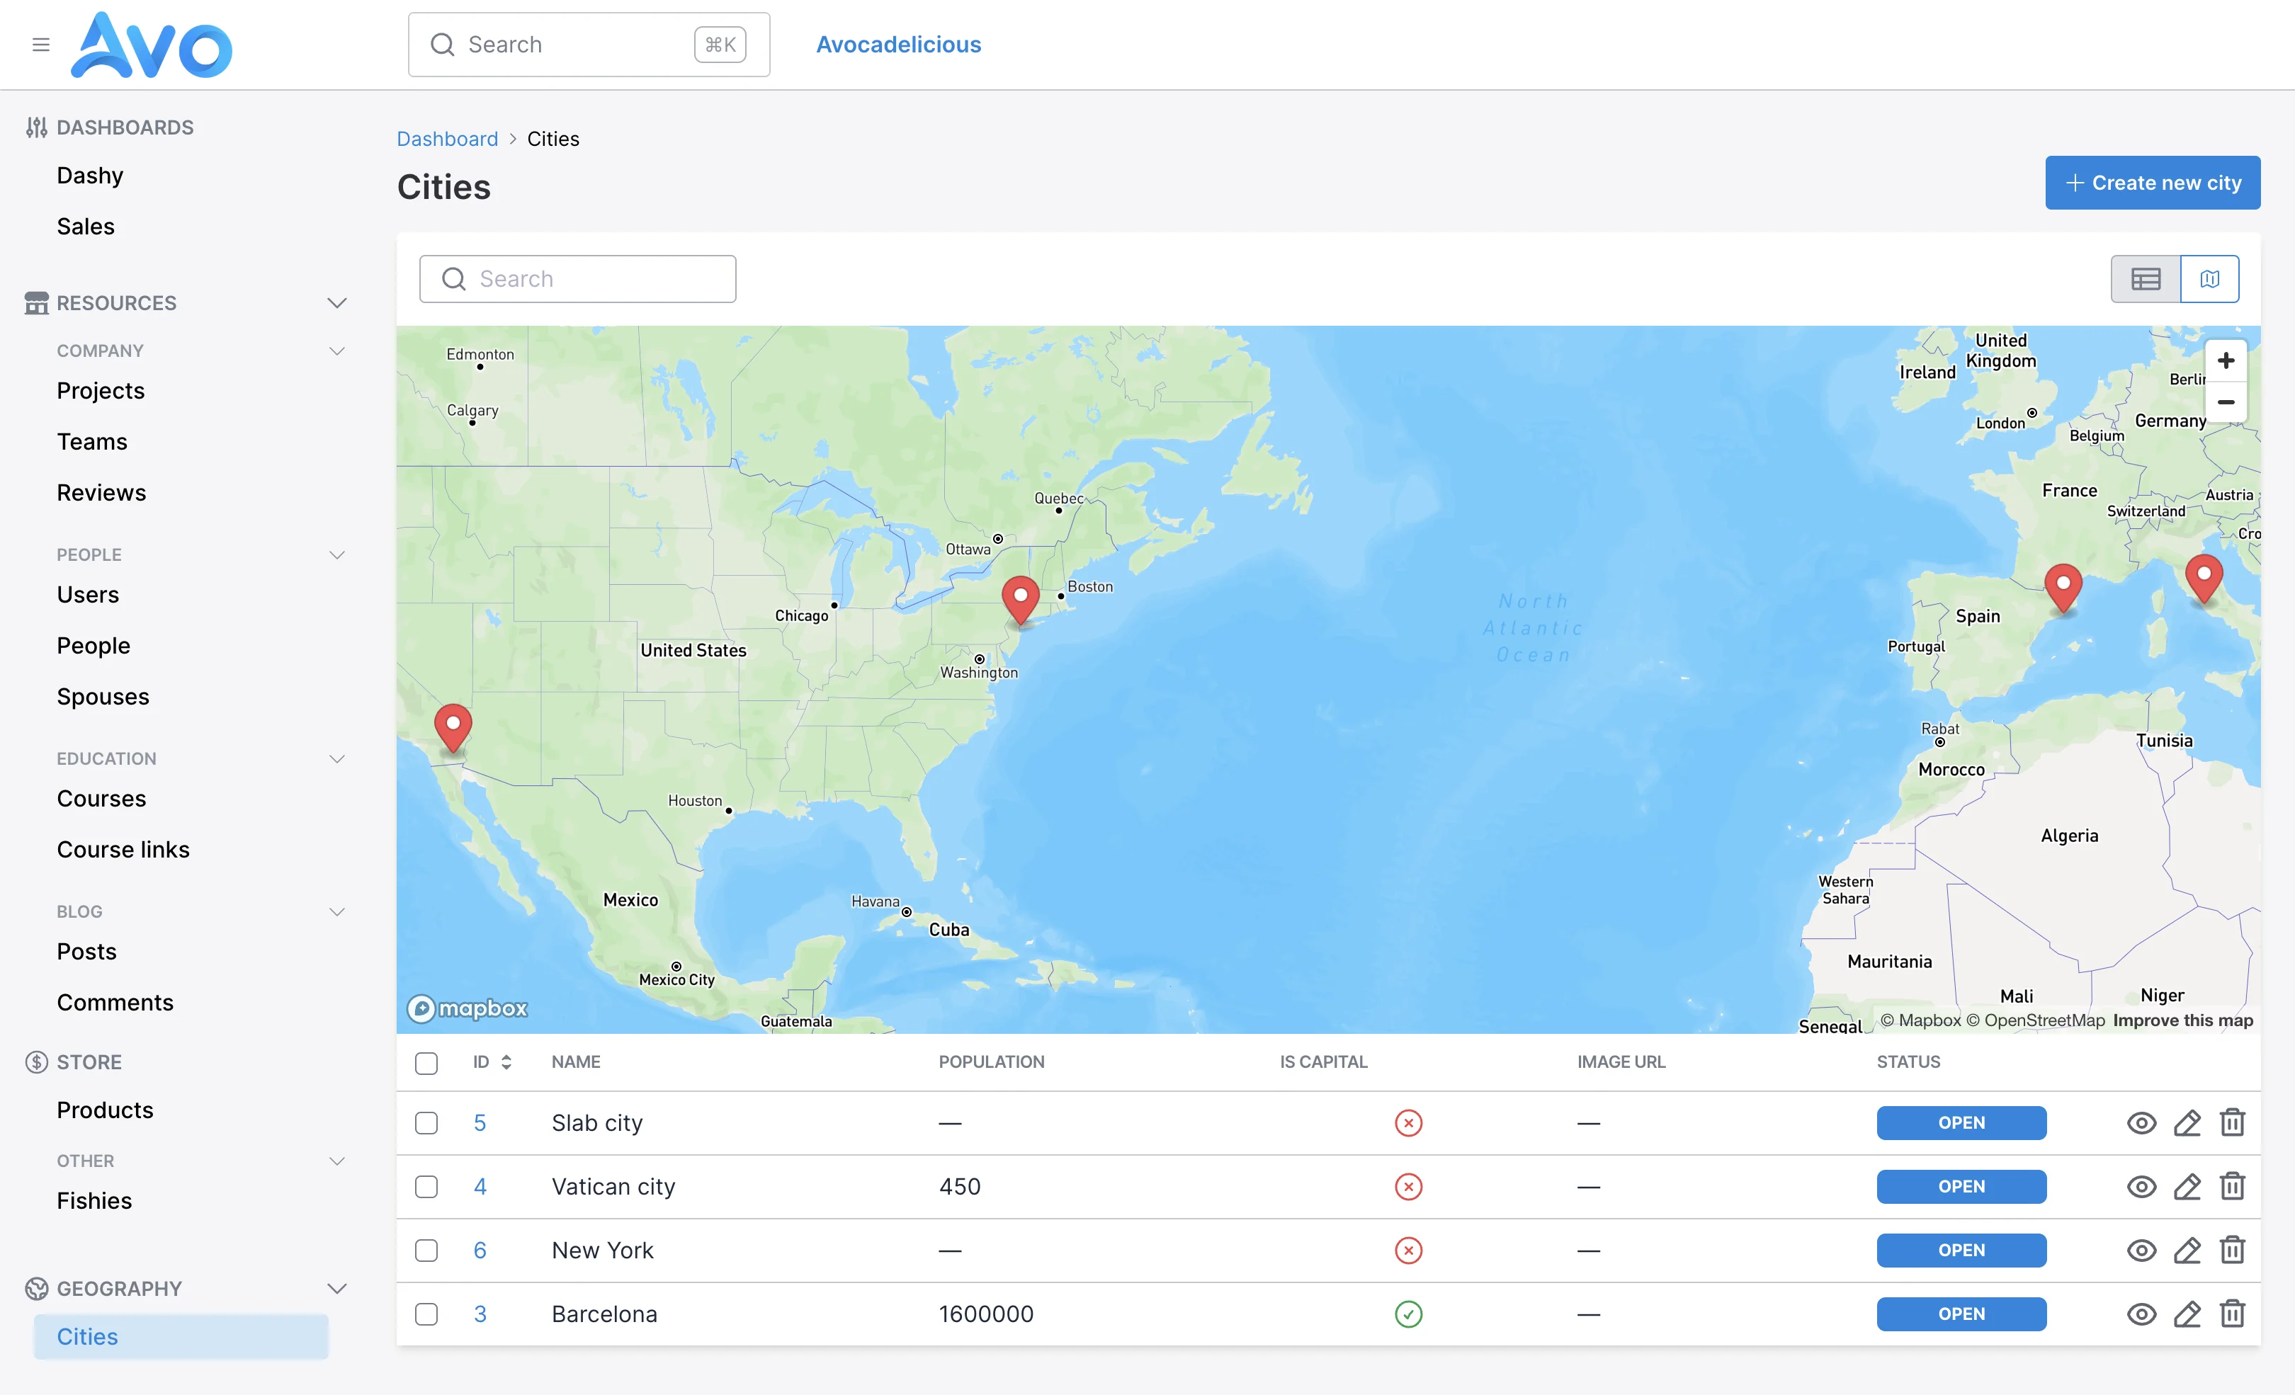
Task: Check the New York row checkbox
Action: (426, 1251)
